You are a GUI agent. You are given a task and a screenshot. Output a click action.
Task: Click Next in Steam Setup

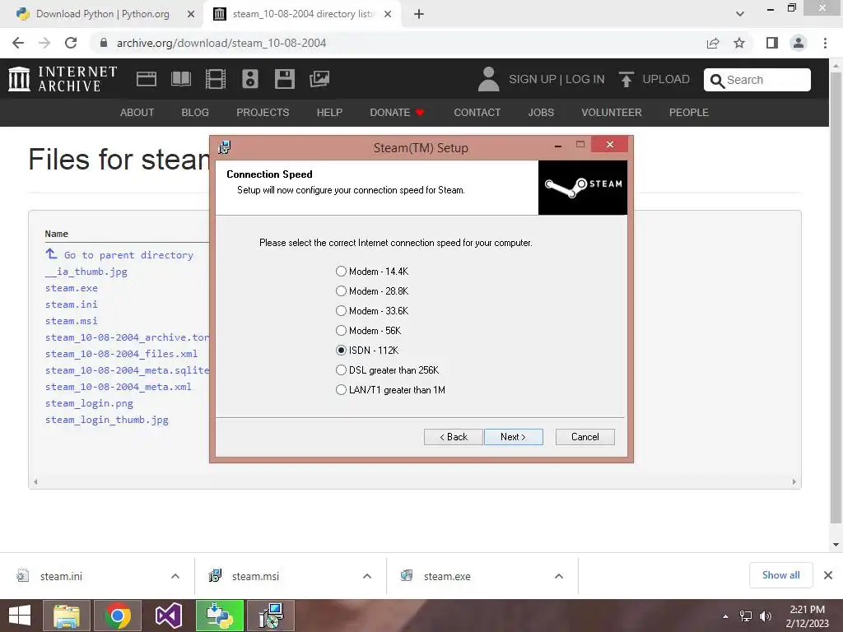tap(514, 437)
